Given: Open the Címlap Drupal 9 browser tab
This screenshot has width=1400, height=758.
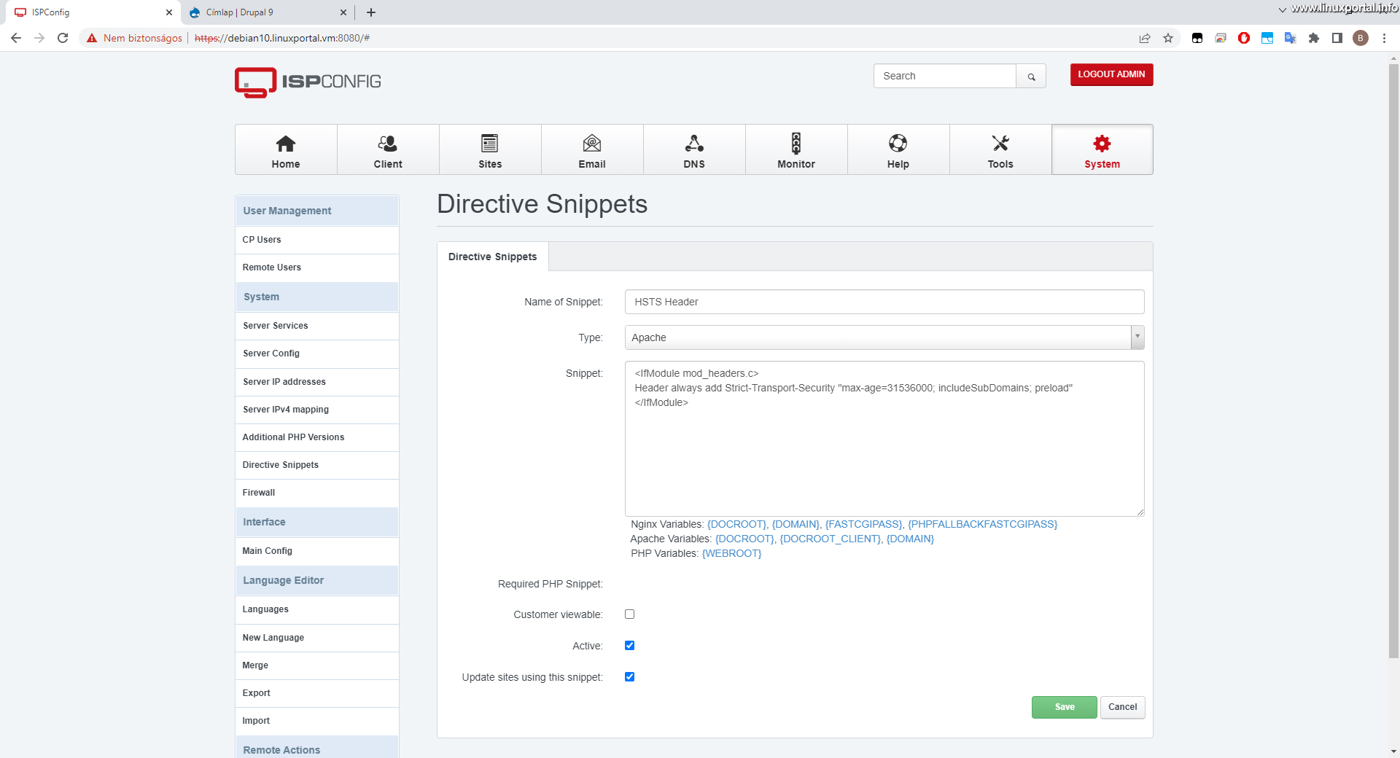Looking at the screenshot, I should click(262, 12).
